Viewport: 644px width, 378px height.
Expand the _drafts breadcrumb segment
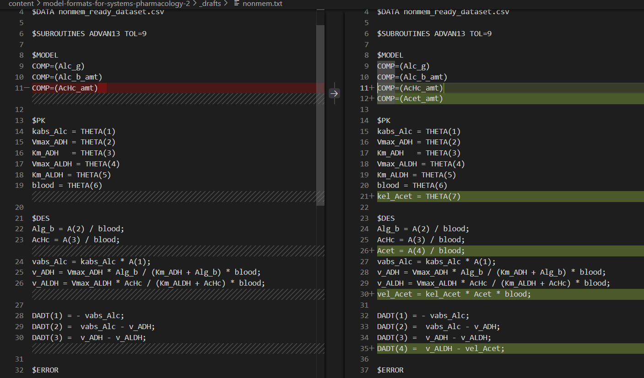click(210, 4)
